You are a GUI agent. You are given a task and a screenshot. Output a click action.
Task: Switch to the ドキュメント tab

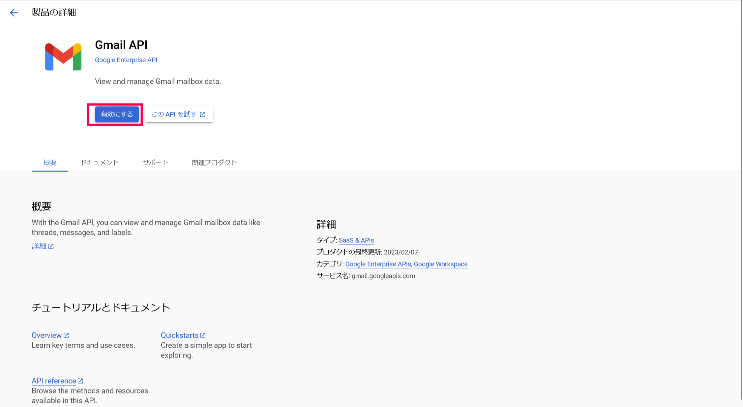coord(100,163)
